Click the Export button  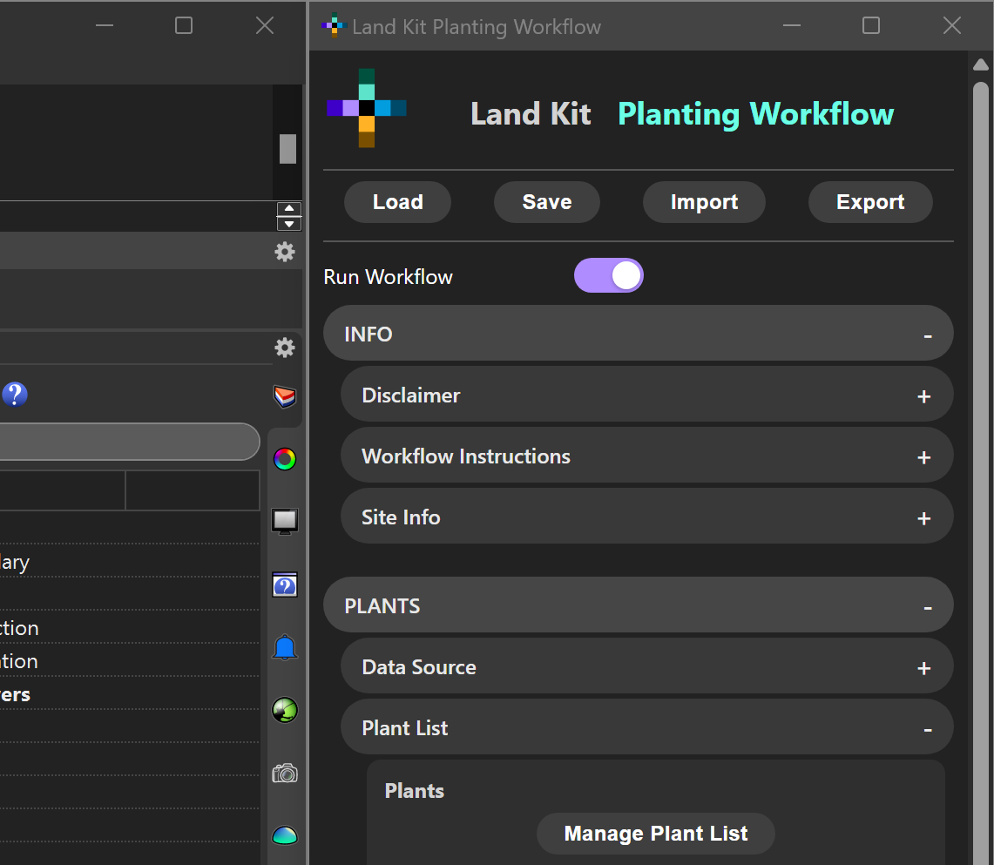click(x=870, y=202)
